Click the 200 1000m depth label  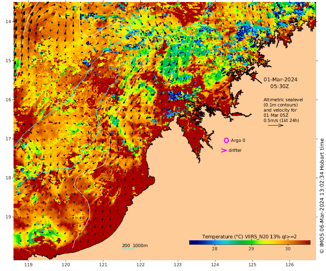click(135, 245)
